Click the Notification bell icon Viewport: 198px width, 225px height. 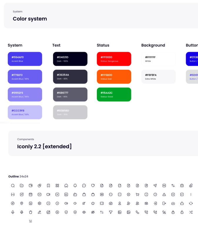[x=75, y=185]
